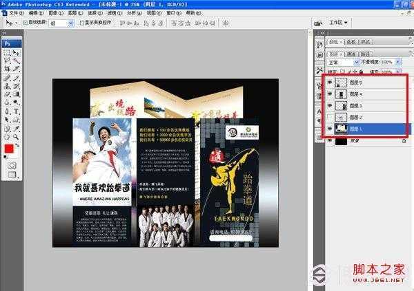Select the Zoom magnifier tool
The width and height of the screenshot is (414, 291).
pos(16,137)
